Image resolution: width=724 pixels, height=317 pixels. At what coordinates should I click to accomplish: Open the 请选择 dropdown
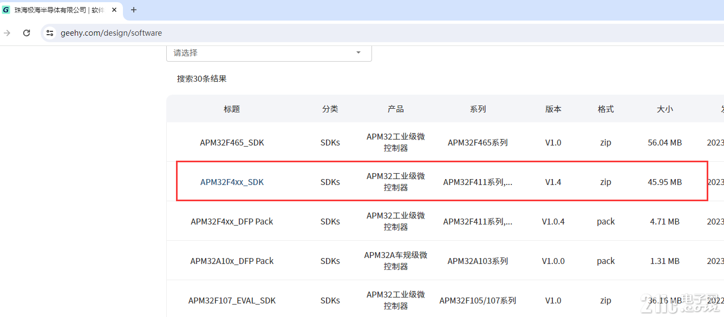269,53
